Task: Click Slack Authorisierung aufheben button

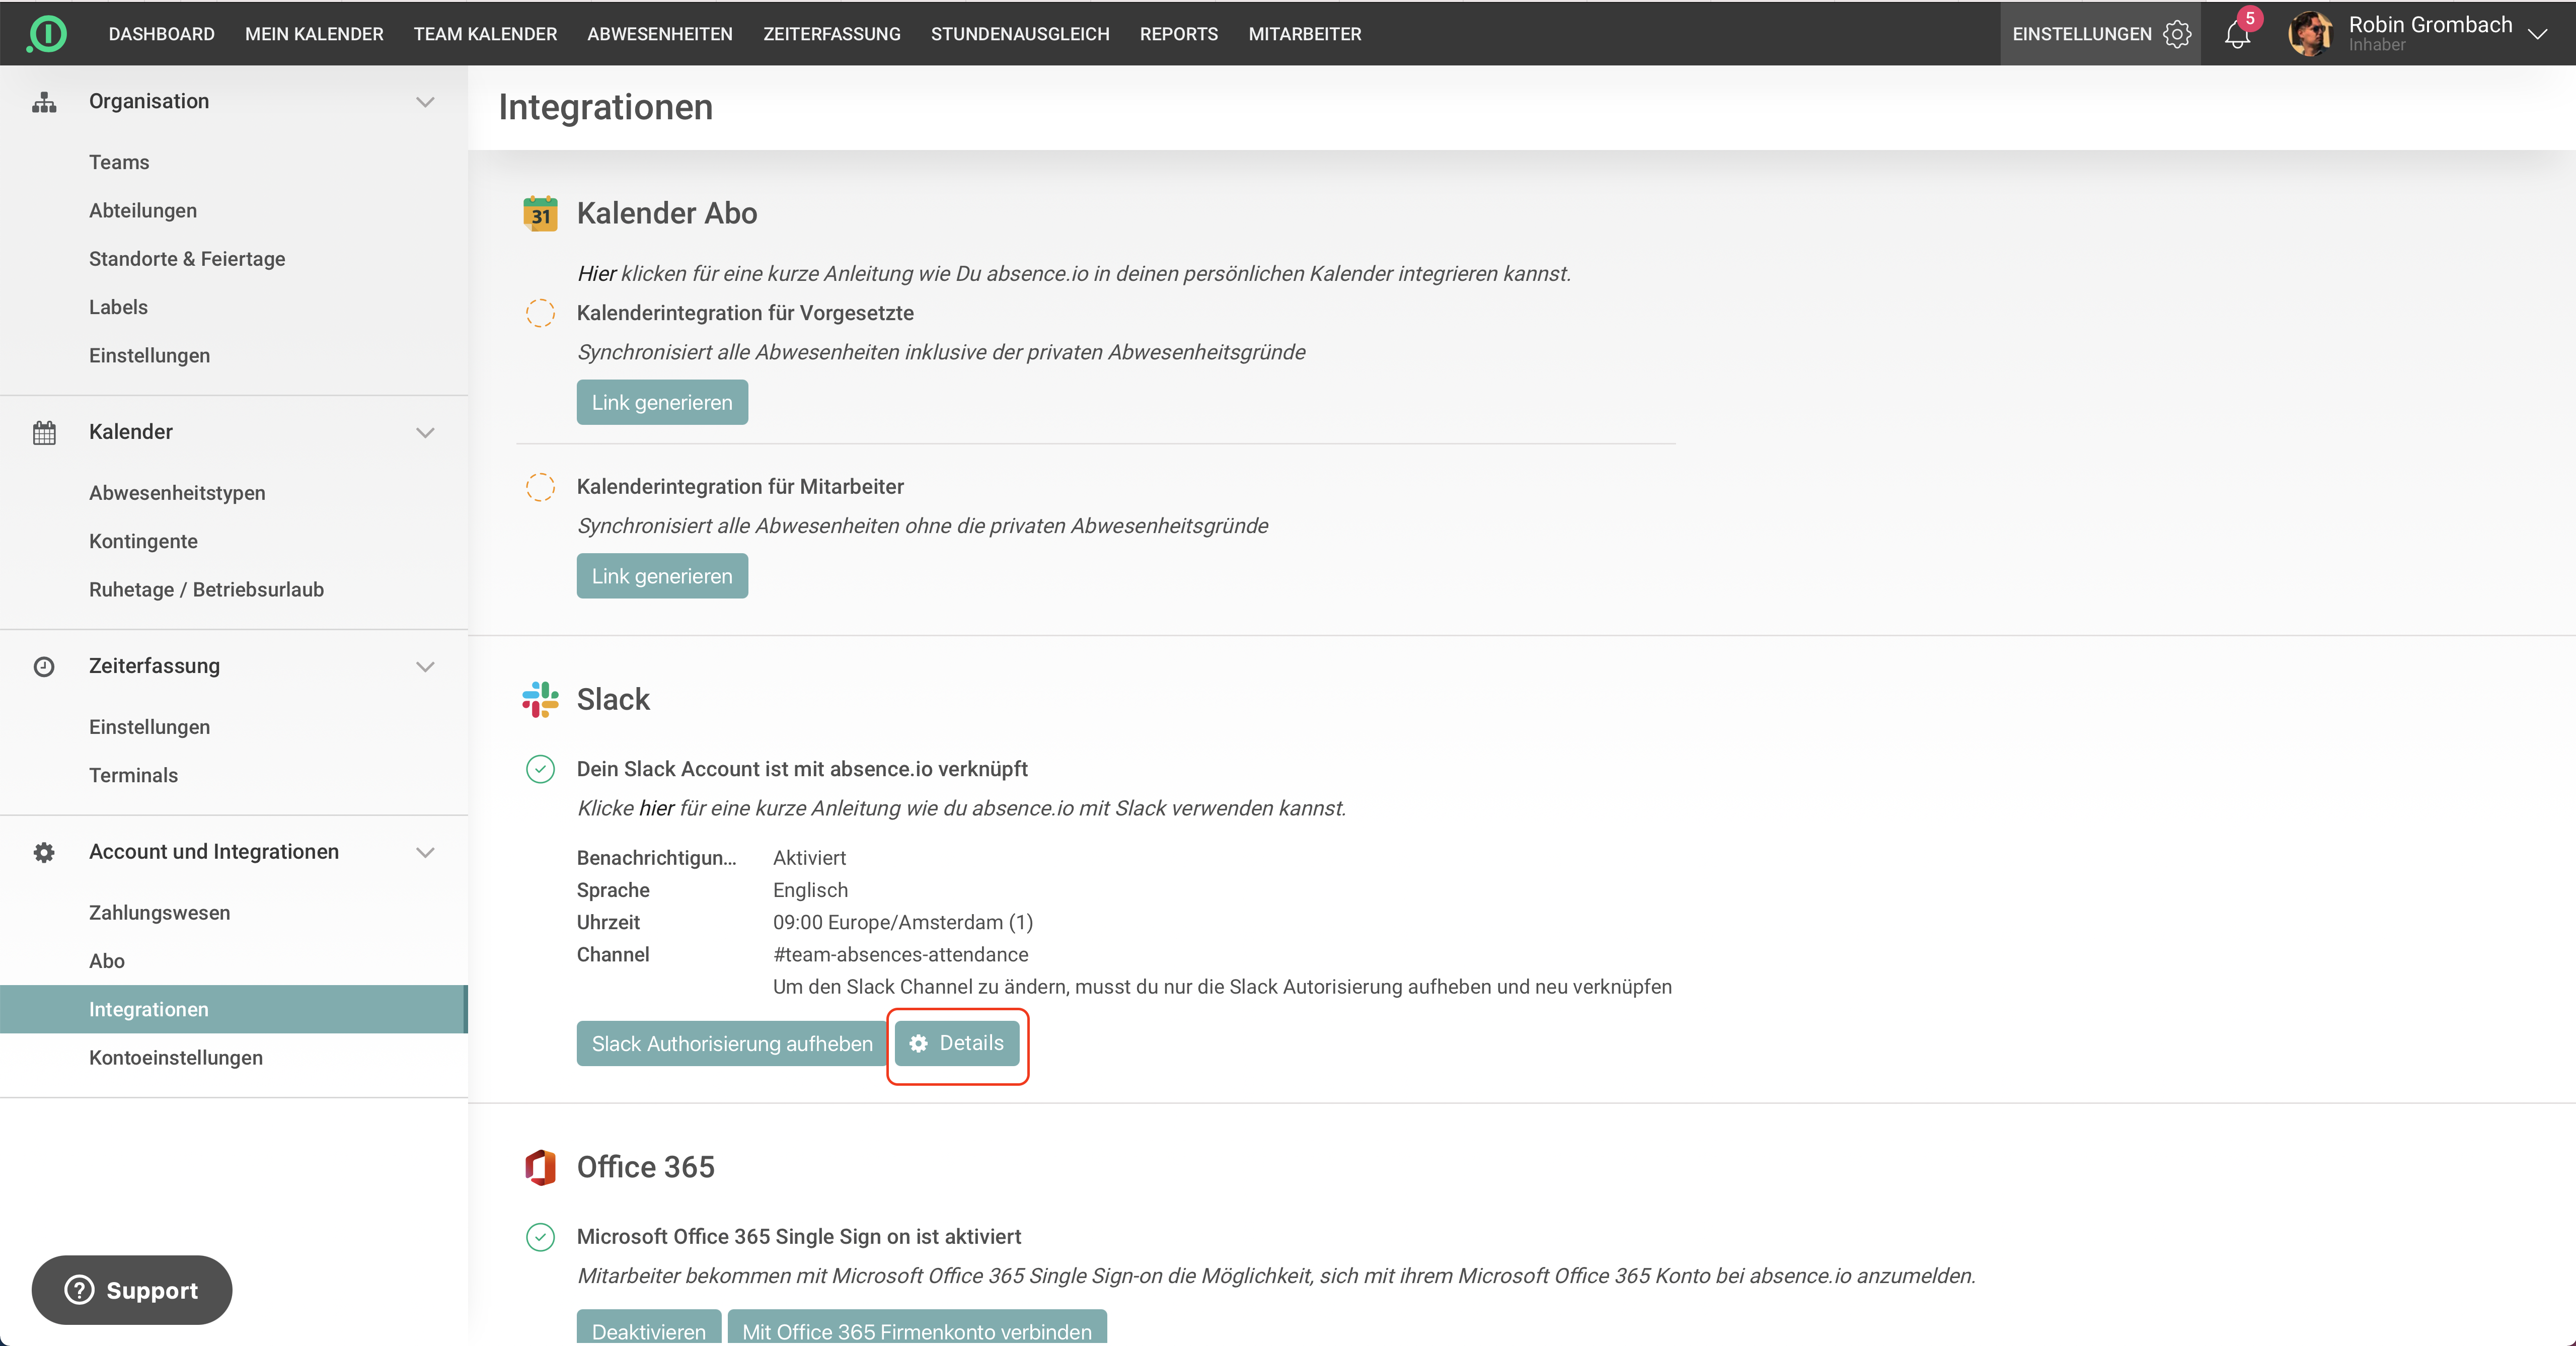Action: 731,1043
